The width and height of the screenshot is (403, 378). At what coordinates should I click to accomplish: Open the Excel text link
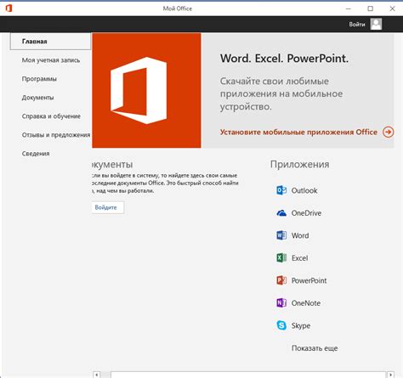coord(299,258)
